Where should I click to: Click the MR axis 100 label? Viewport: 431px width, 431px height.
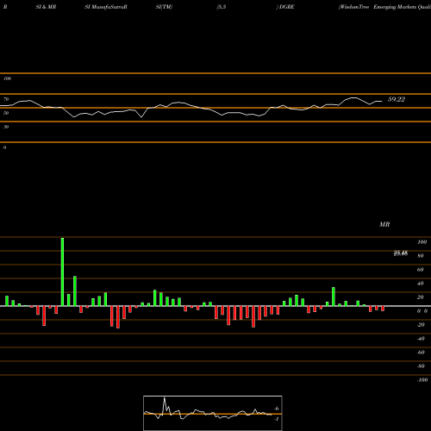422,242
